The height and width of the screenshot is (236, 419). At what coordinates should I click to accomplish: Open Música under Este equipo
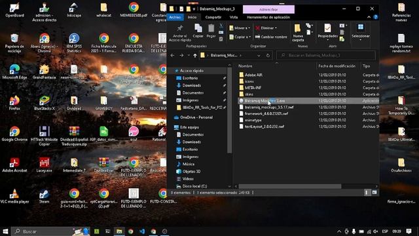pyautogui.click(x=188, y=164)
